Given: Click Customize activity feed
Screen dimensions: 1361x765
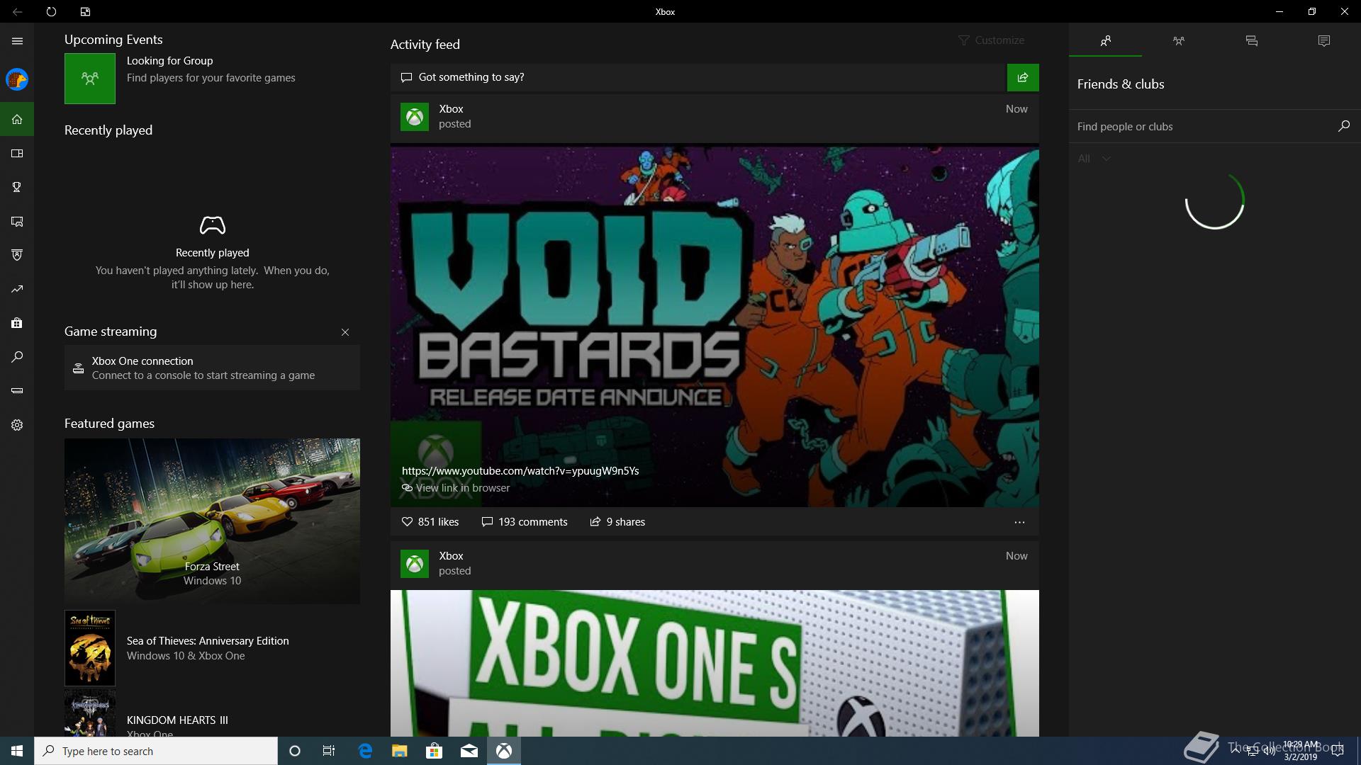Looking at the screenshot, I should point(991,40).
